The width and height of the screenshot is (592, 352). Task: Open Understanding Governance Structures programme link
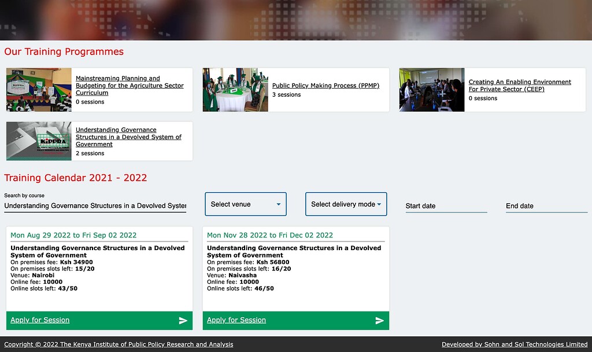click(128, 137)
